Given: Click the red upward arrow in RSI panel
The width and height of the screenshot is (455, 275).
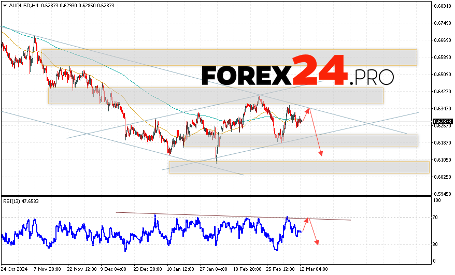Looking at the screenshot, I should click(305, 224).
